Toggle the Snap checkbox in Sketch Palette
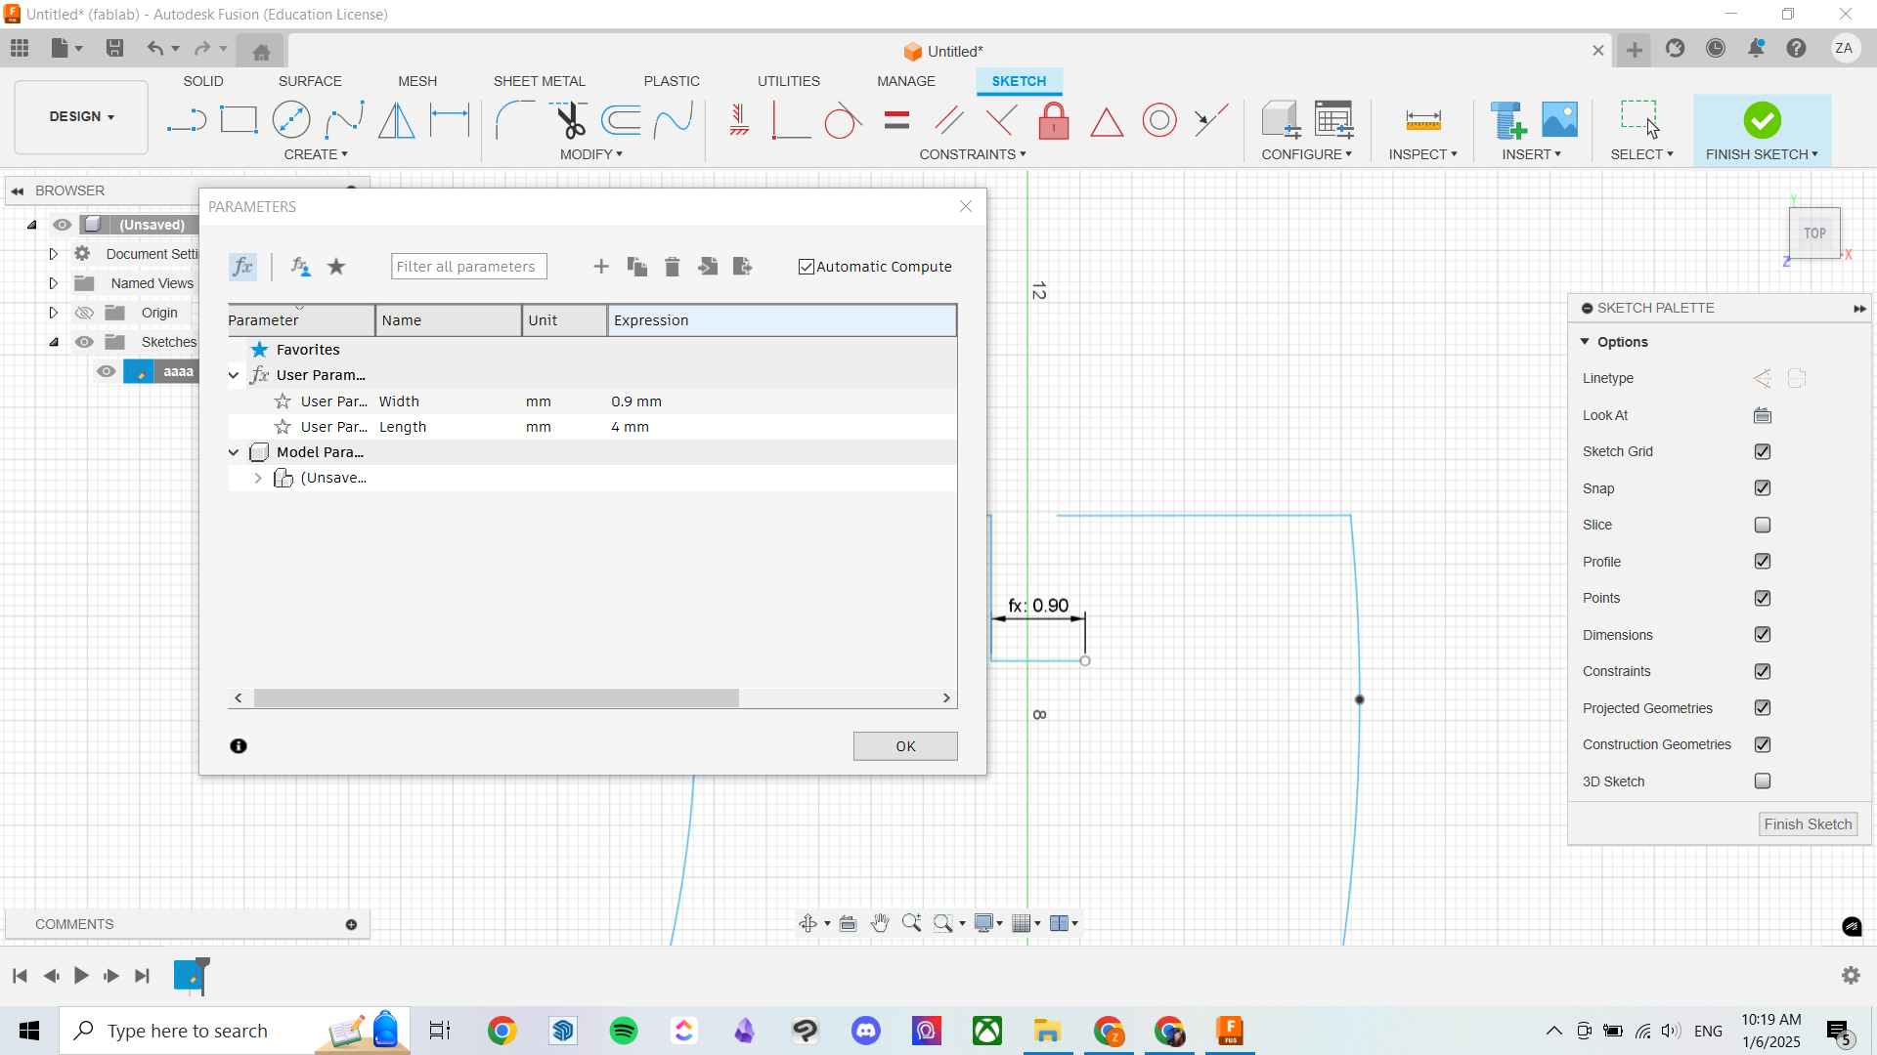Viewport: 1877px width, 1055px height. [1764, 486]
